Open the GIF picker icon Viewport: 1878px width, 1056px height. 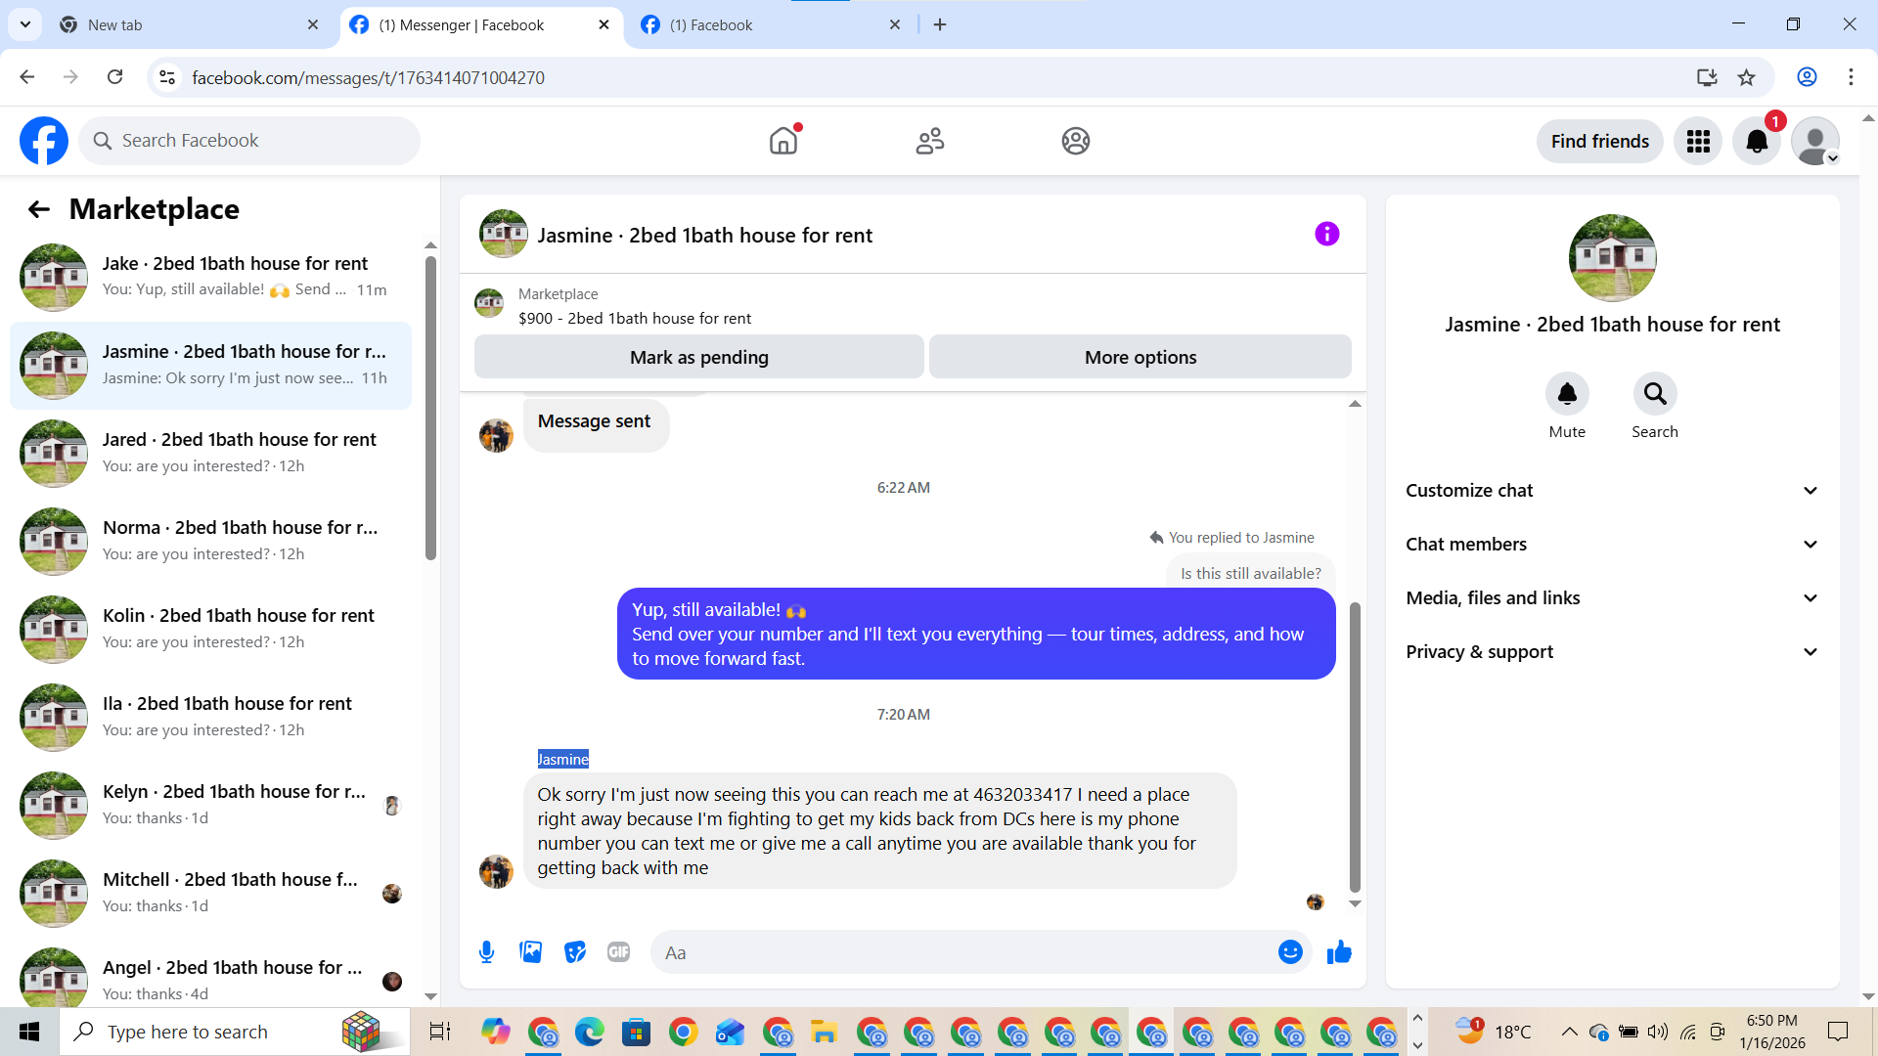coord(618,951)
